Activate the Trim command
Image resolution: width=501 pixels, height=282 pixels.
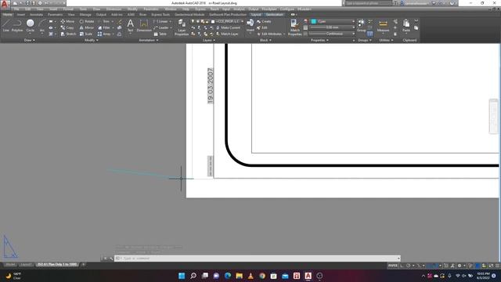click(x=104, y=21)
